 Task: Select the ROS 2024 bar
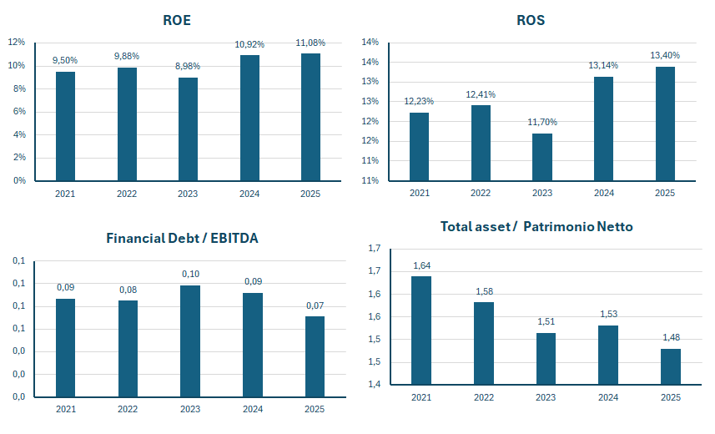click(604, 129)
